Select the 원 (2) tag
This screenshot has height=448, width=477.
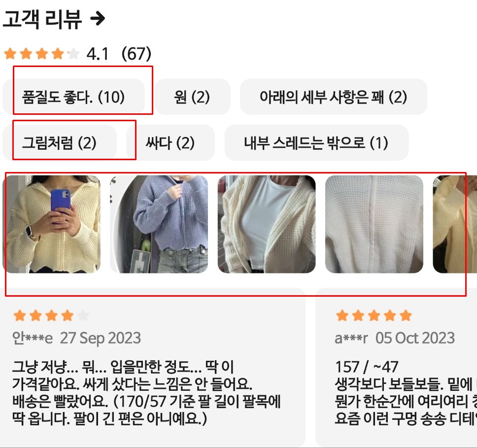[x=192, y=97]
